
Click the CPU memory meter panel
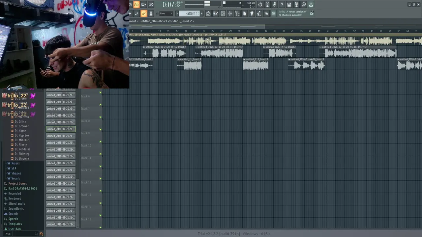[x=239, y=5]
